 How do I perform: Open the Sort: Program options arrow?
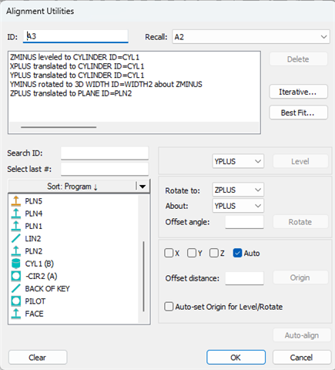[x=142, y=187]
